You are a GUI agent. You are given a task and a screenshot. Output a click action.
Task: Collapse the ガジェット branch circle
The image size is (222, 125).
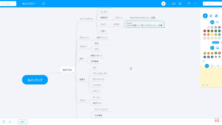(x=93, y=40)
